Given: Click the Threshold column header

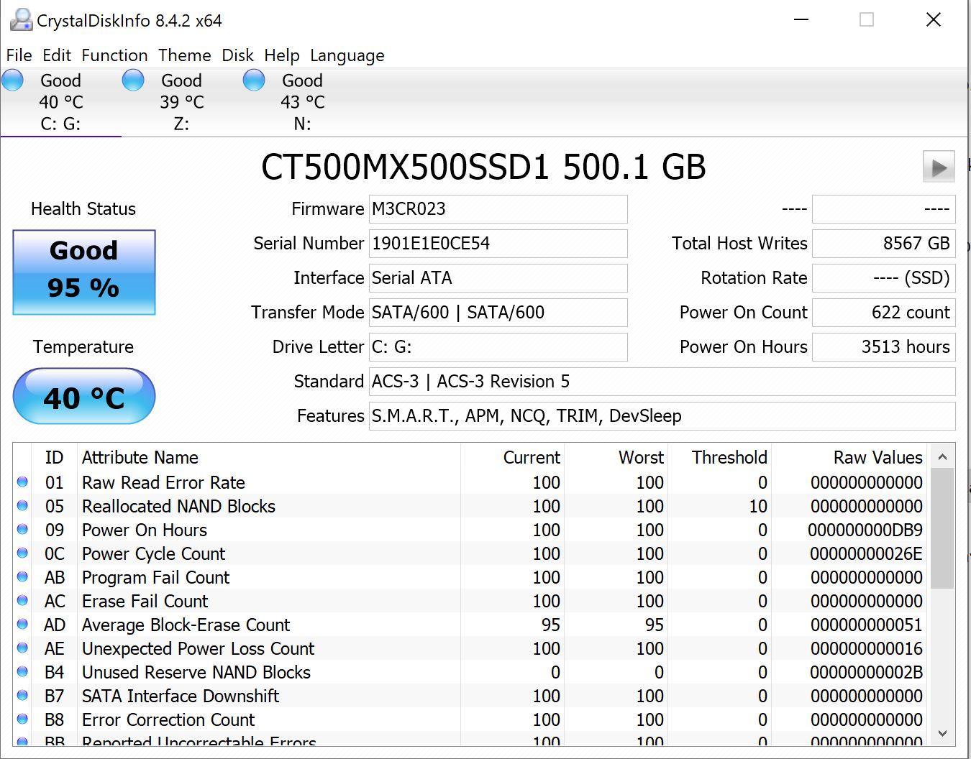Looking at the screenshot, I should click(719, 457).
